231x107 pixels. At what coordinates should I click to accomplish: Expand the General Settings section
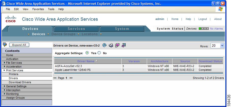point(5,86)
